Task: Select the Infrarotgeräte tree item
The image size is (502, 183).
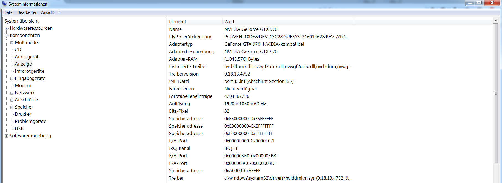Action: click(x=30, y=71)
